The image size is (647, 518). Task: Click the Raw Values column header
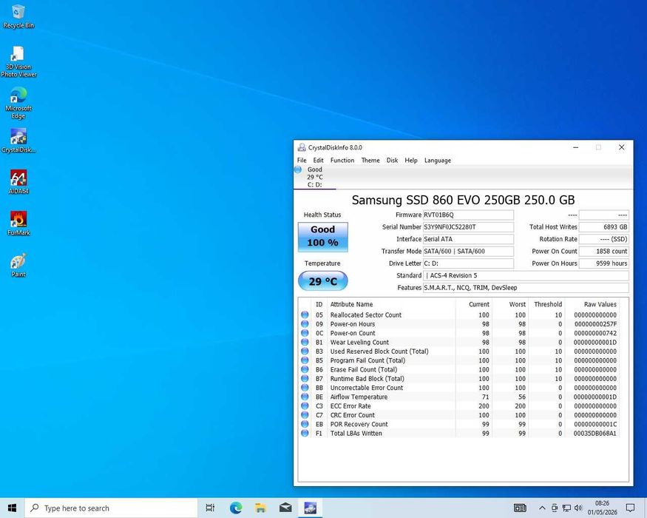(592, 304)
